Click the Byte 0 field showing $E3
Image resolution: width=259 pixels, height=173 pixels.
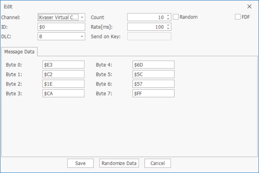[x=63, y=64]
